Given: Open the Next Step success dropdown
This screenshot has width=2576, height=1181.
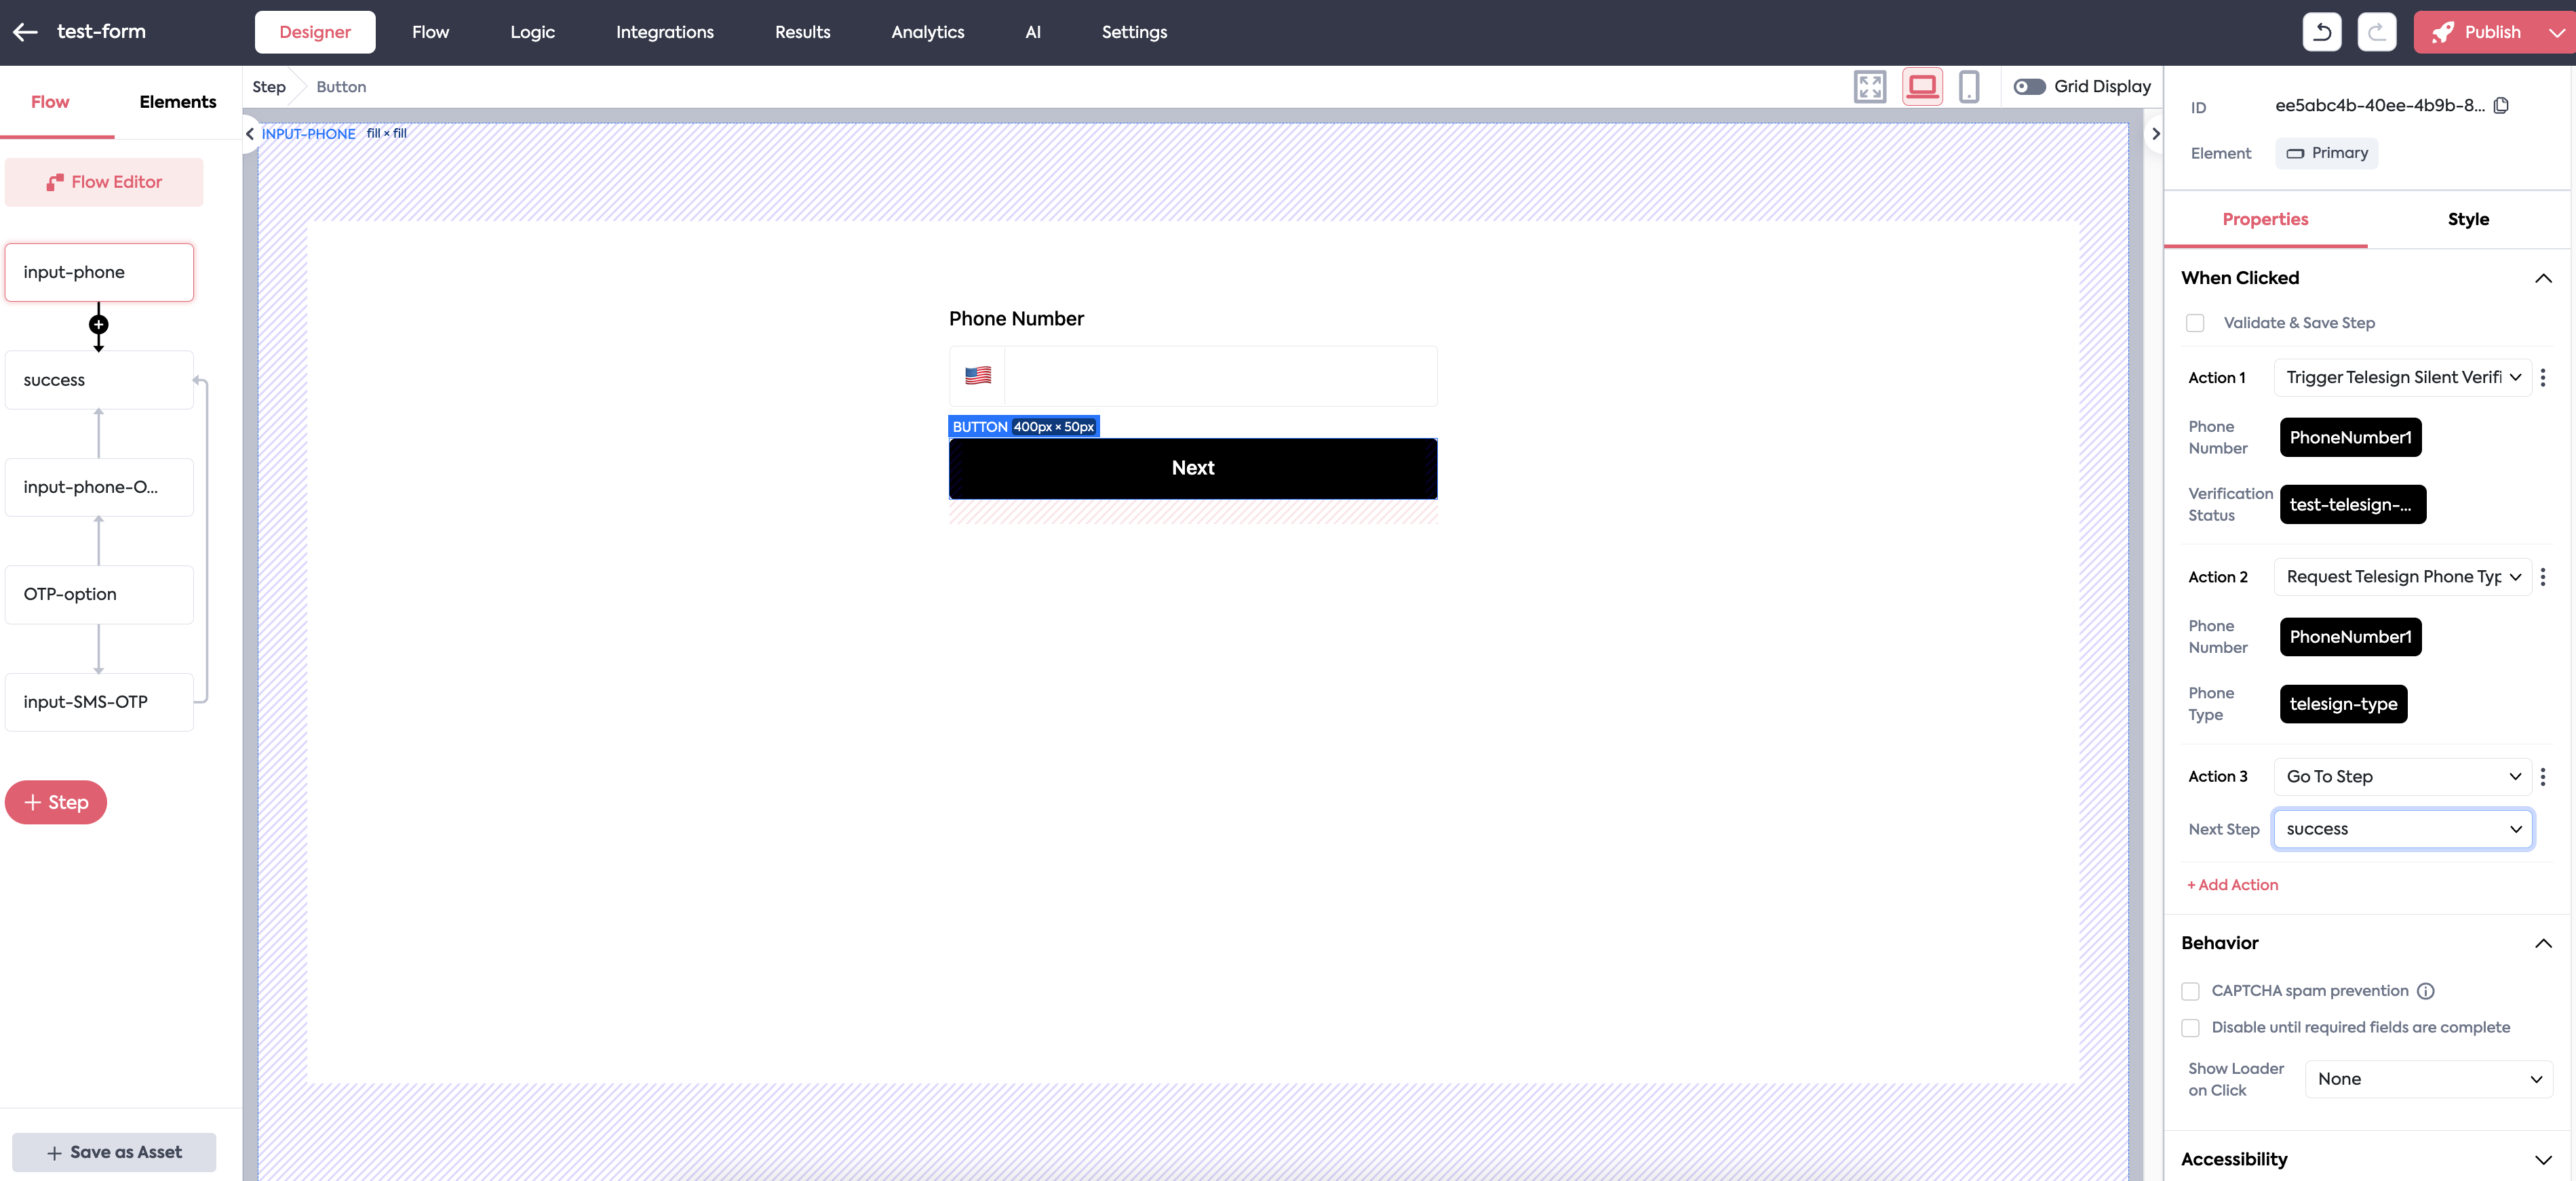Looking at the screenshot, I should (2402, 829).
